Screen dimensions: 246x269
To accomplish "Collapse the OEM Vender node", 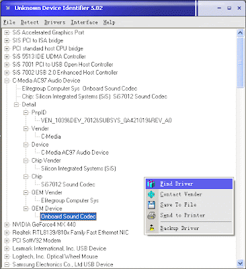I will pos(26,193).
